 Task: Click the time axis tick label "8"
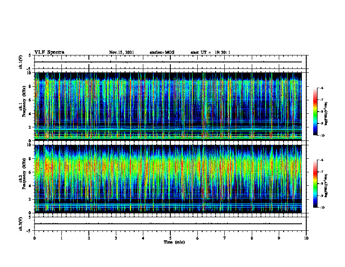point(252,238)
